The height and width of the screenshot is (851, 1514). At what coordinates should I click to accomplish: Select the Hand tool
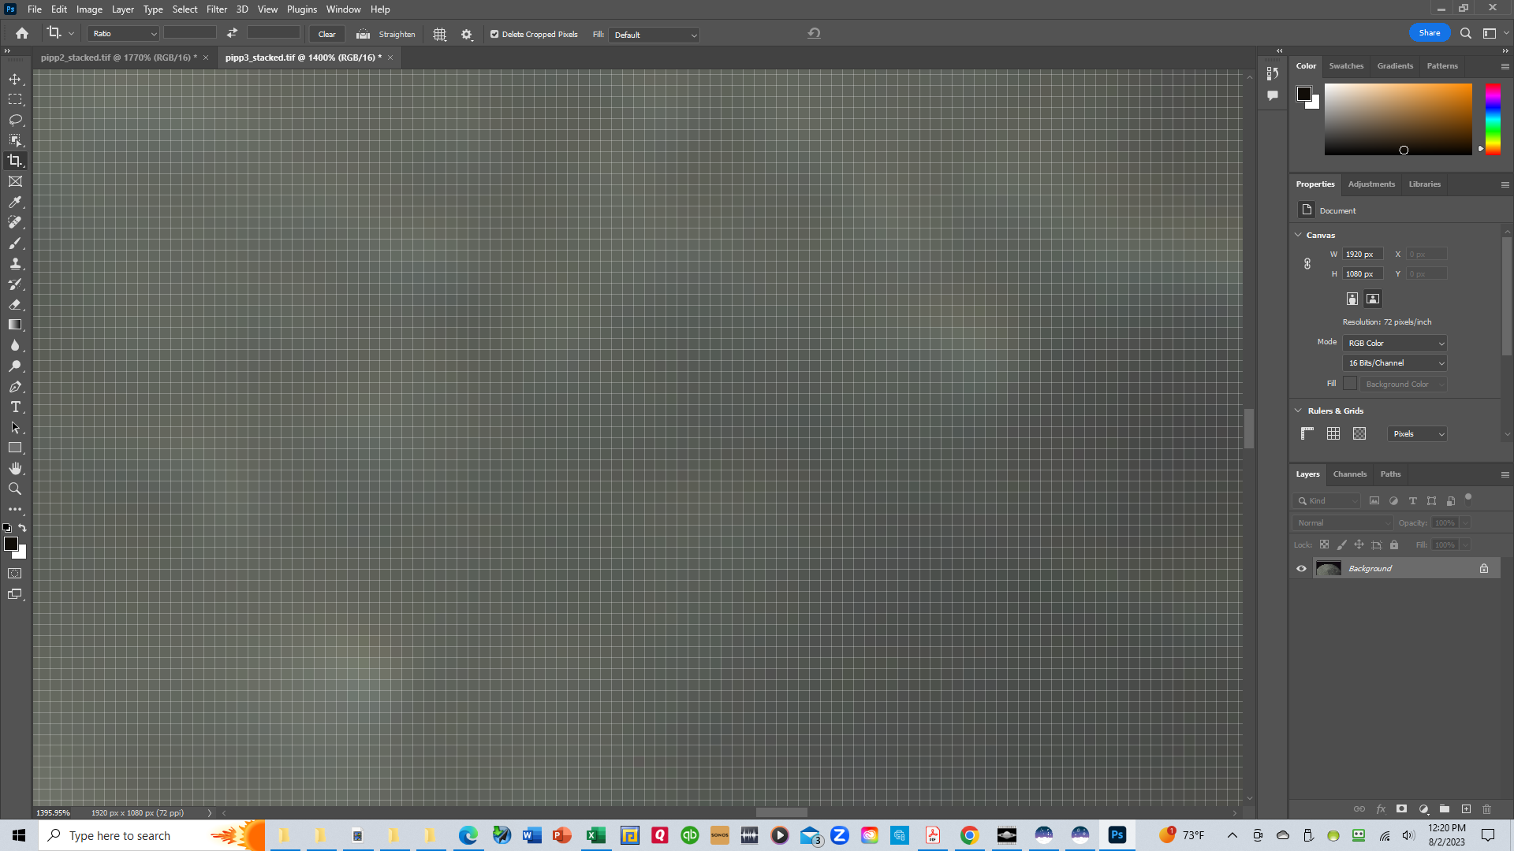point(15,468)
